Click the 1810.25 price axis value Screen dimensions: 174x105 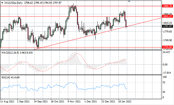click(x=168, y=23)
